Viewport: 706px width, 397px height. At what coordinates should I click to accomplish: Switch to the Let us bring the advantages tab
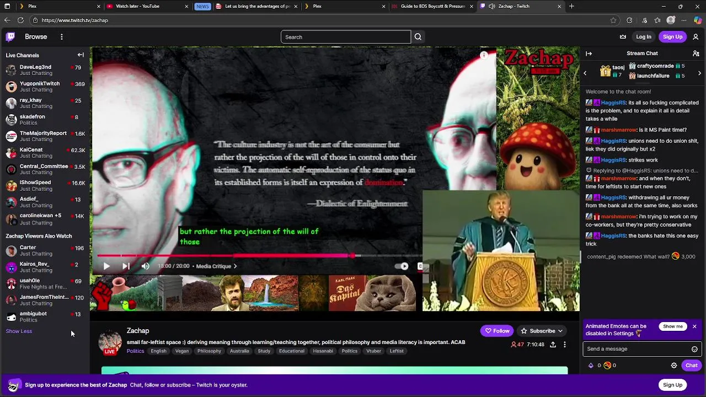pyautogui.click(x=258, y=6)
